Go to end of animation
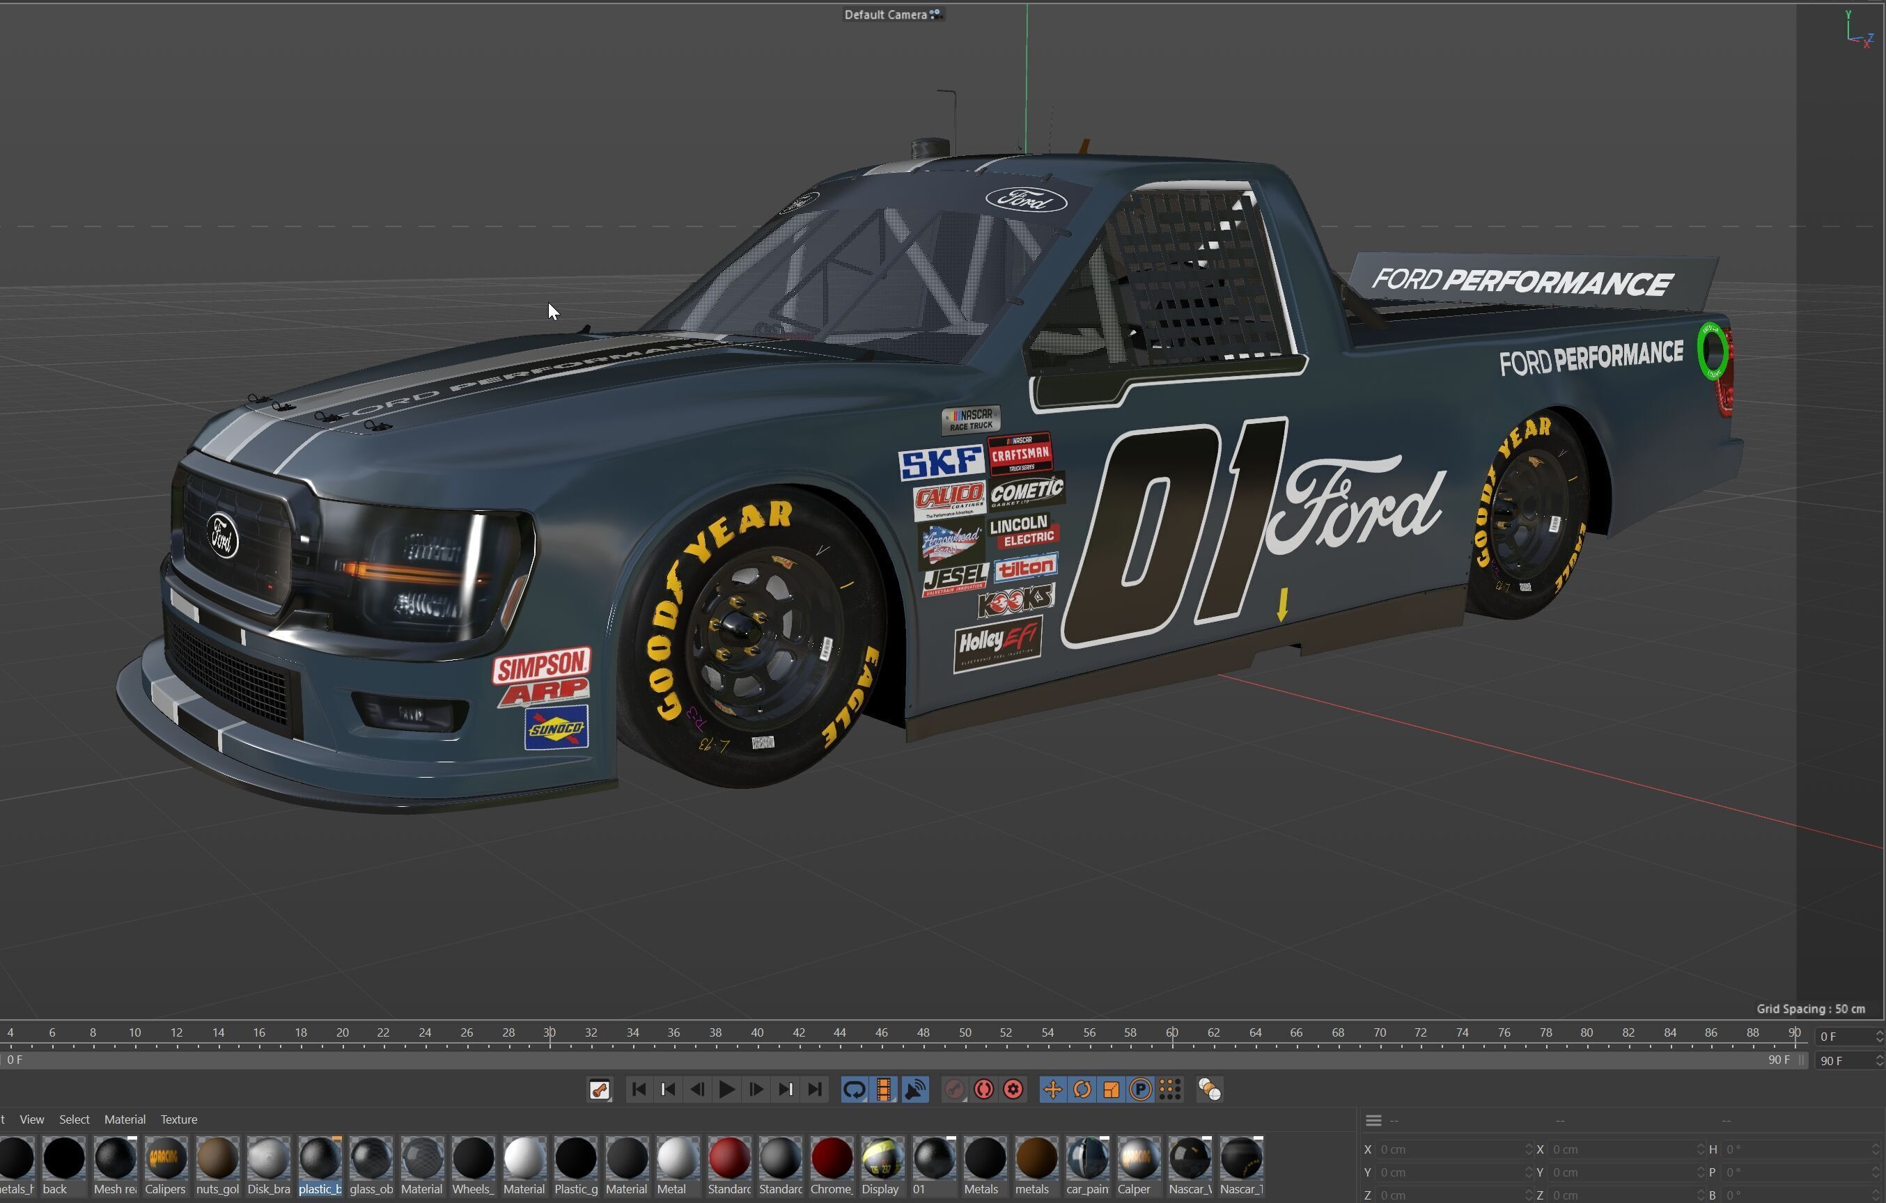Screen dimensions: 1886x1203 coord(815,1090)
